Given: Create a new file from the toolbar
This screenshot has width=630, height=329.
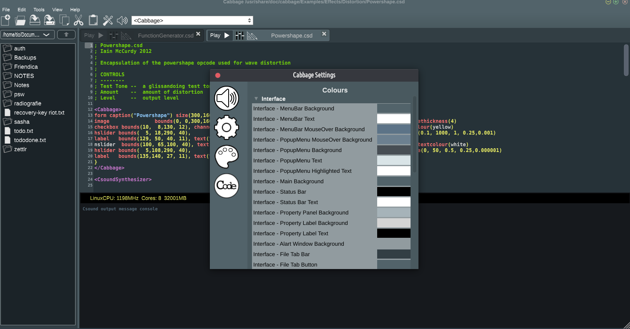Looking at the screenshot, I should click(x=6, y=20).
